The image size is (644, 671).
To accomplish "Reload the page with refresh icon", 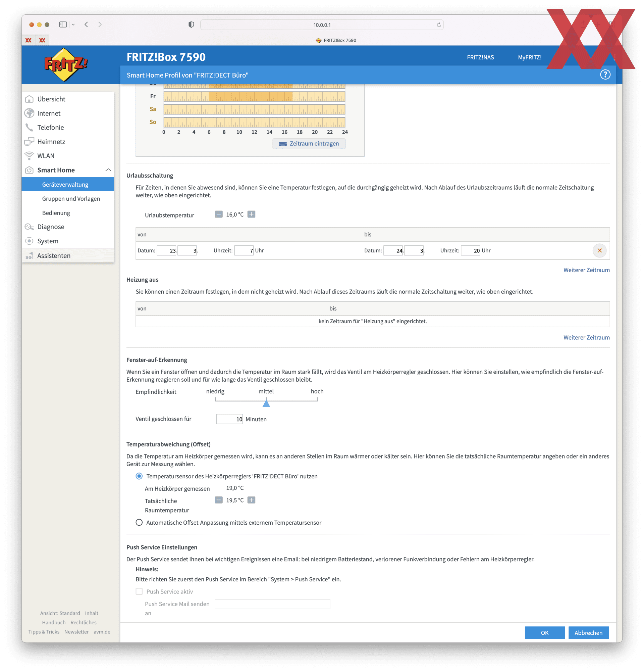I will [x=438, y=25].
